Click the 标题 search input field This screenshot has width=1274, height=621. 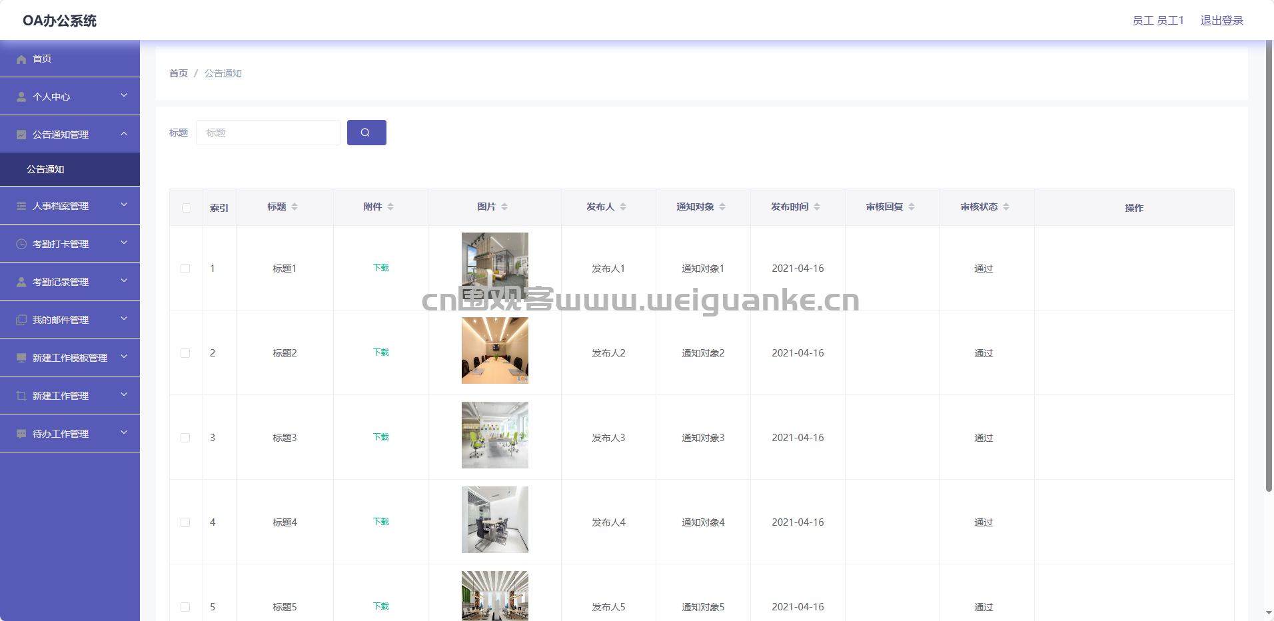pyautogui.click(x=268, y=133)
